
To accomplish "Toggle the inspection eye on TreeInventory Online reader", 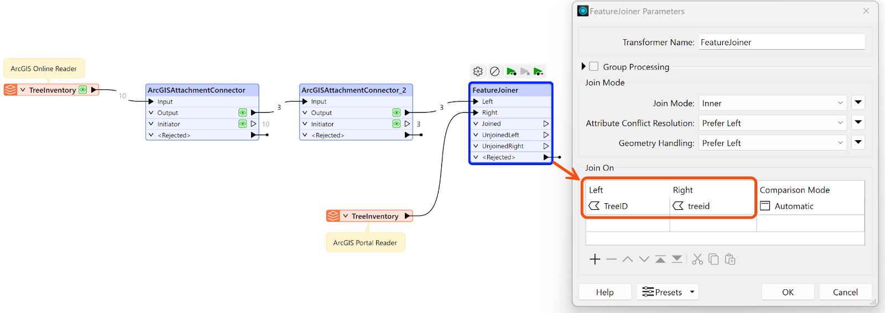I will point(83,89).
